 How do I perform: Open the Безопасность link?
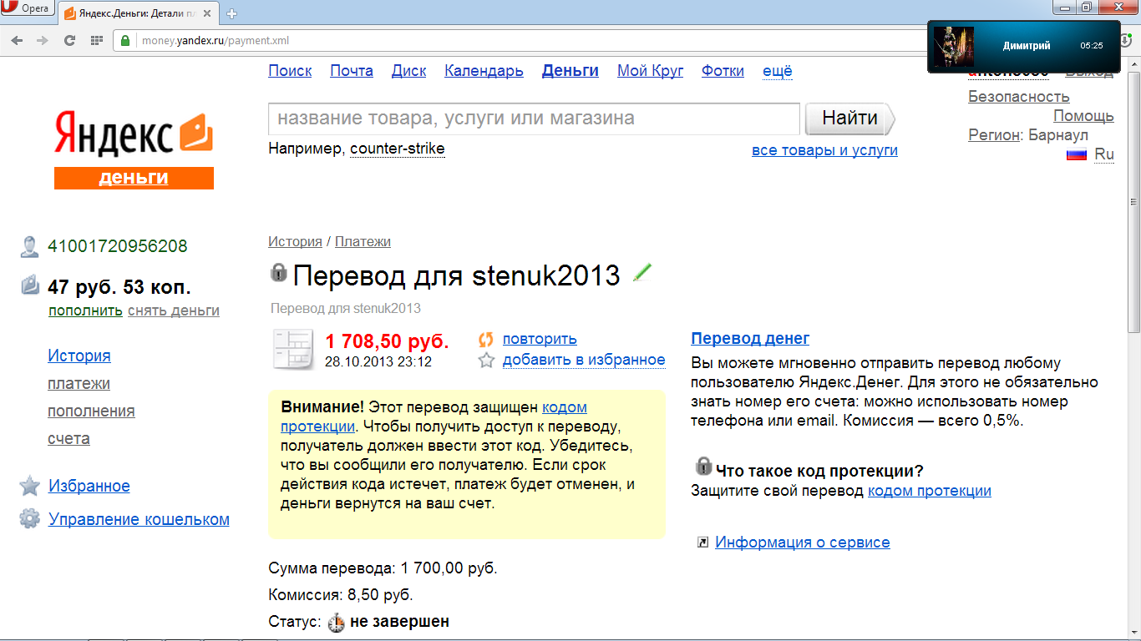1019,97
